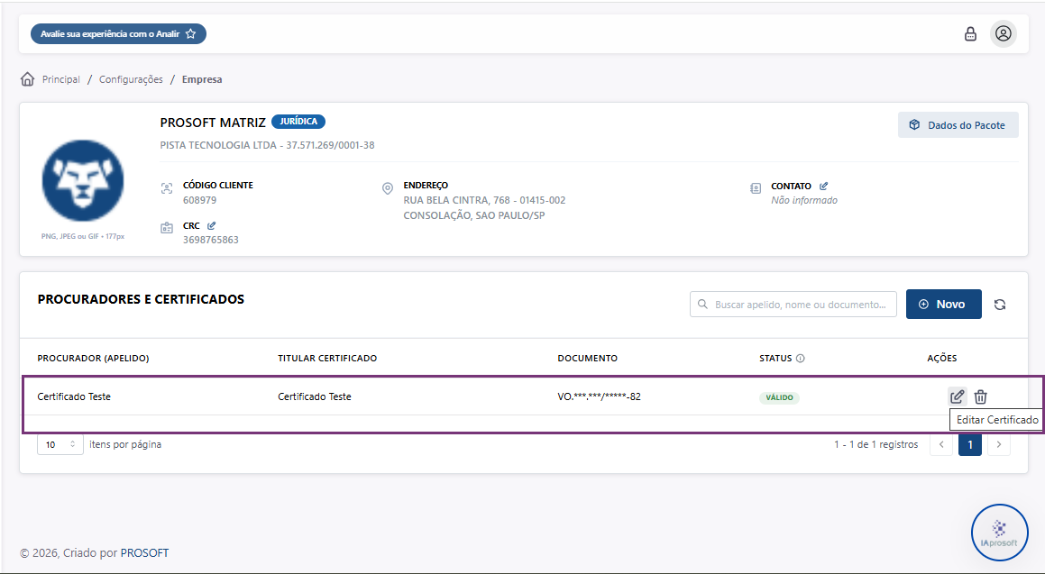Click the home icon in the breadcrumb
The image size is (1045, 574).
click(x=27, y=79)
